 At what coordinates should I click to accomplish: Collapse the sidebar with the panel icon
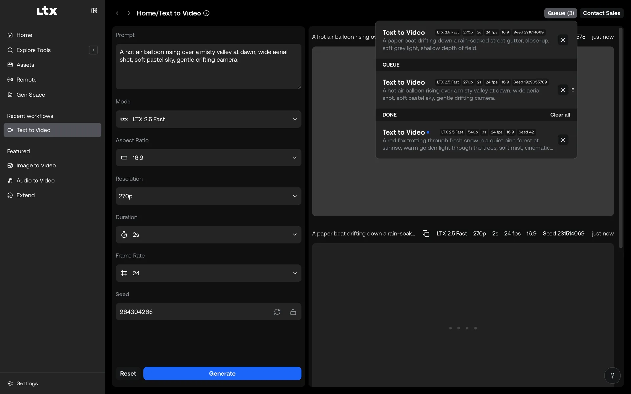point(94,11)
